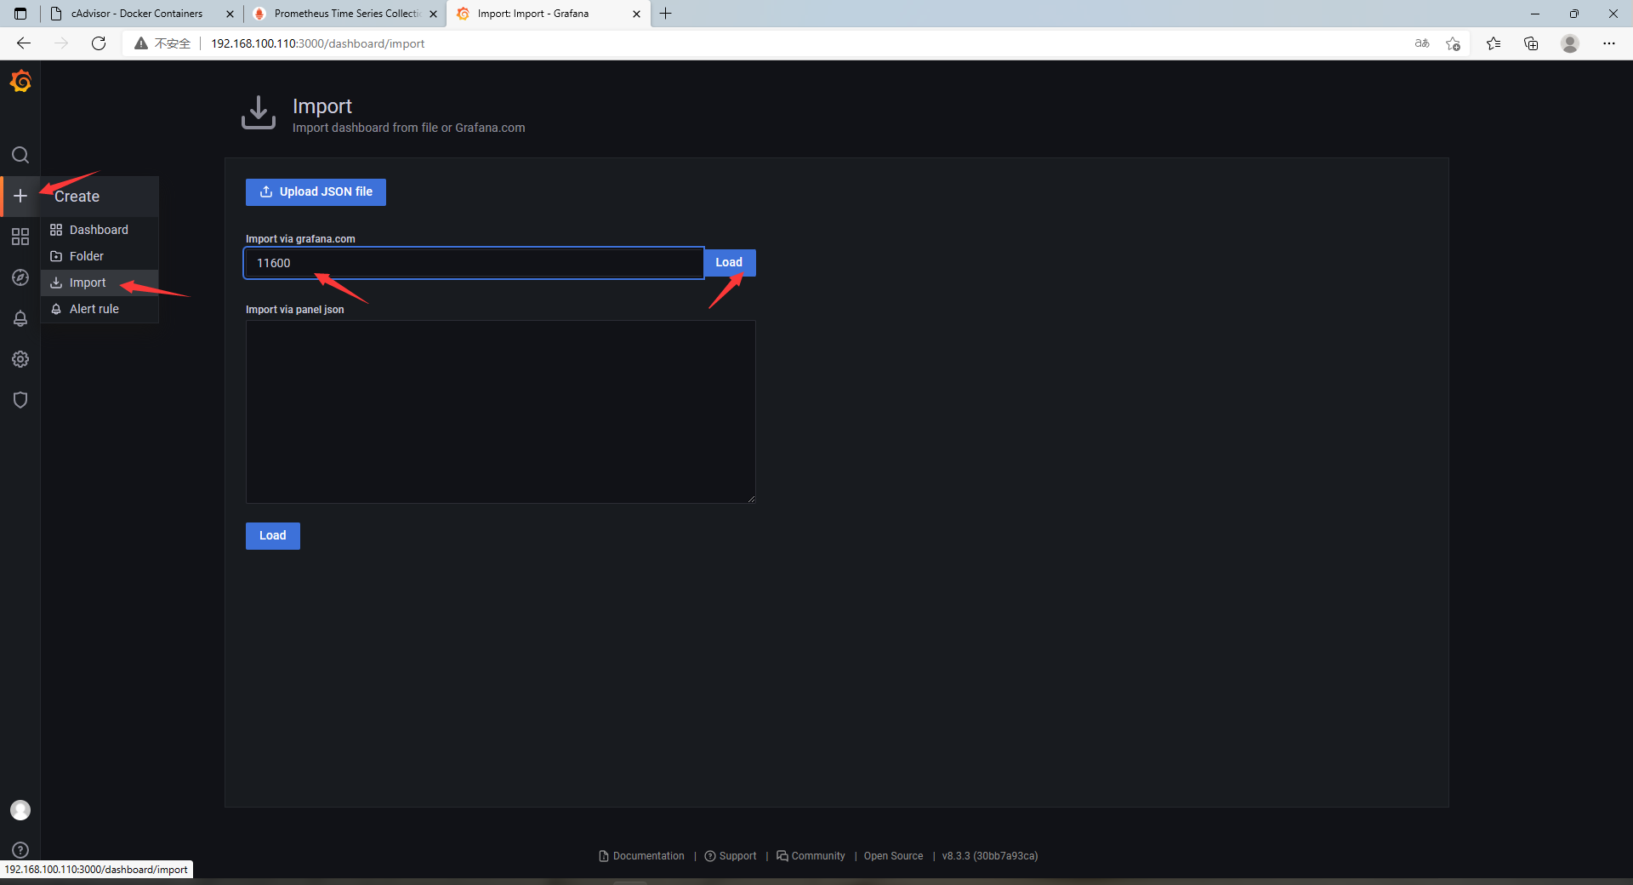Open the Alerting bell sidebar icon

(20, 318)
